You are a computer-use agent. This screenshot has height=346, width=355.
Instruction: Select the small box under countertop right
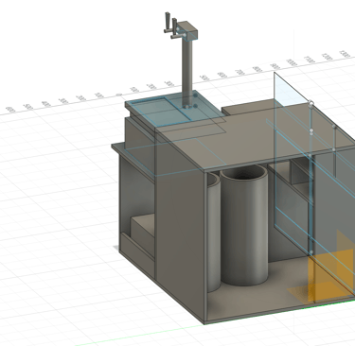[300, 172]
